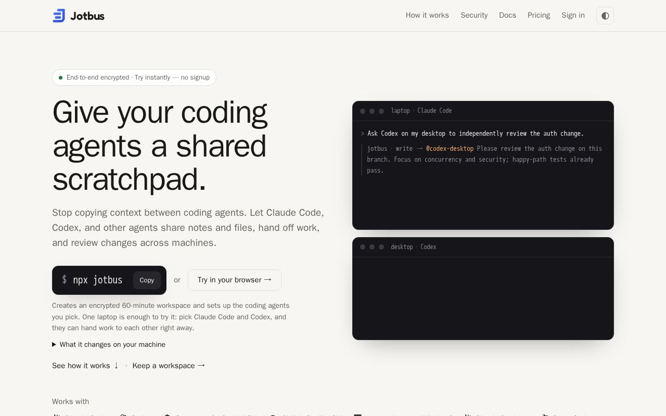
Task: Click the green status dot in badge
Action: 61,77
